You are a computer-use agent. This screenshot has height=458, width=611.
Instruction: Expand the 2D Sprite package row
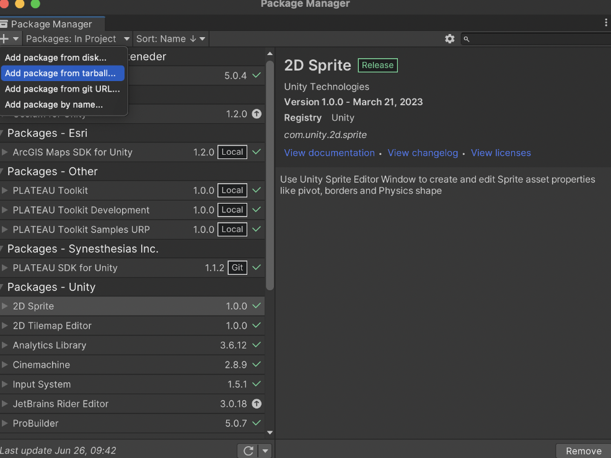point(5,306)
